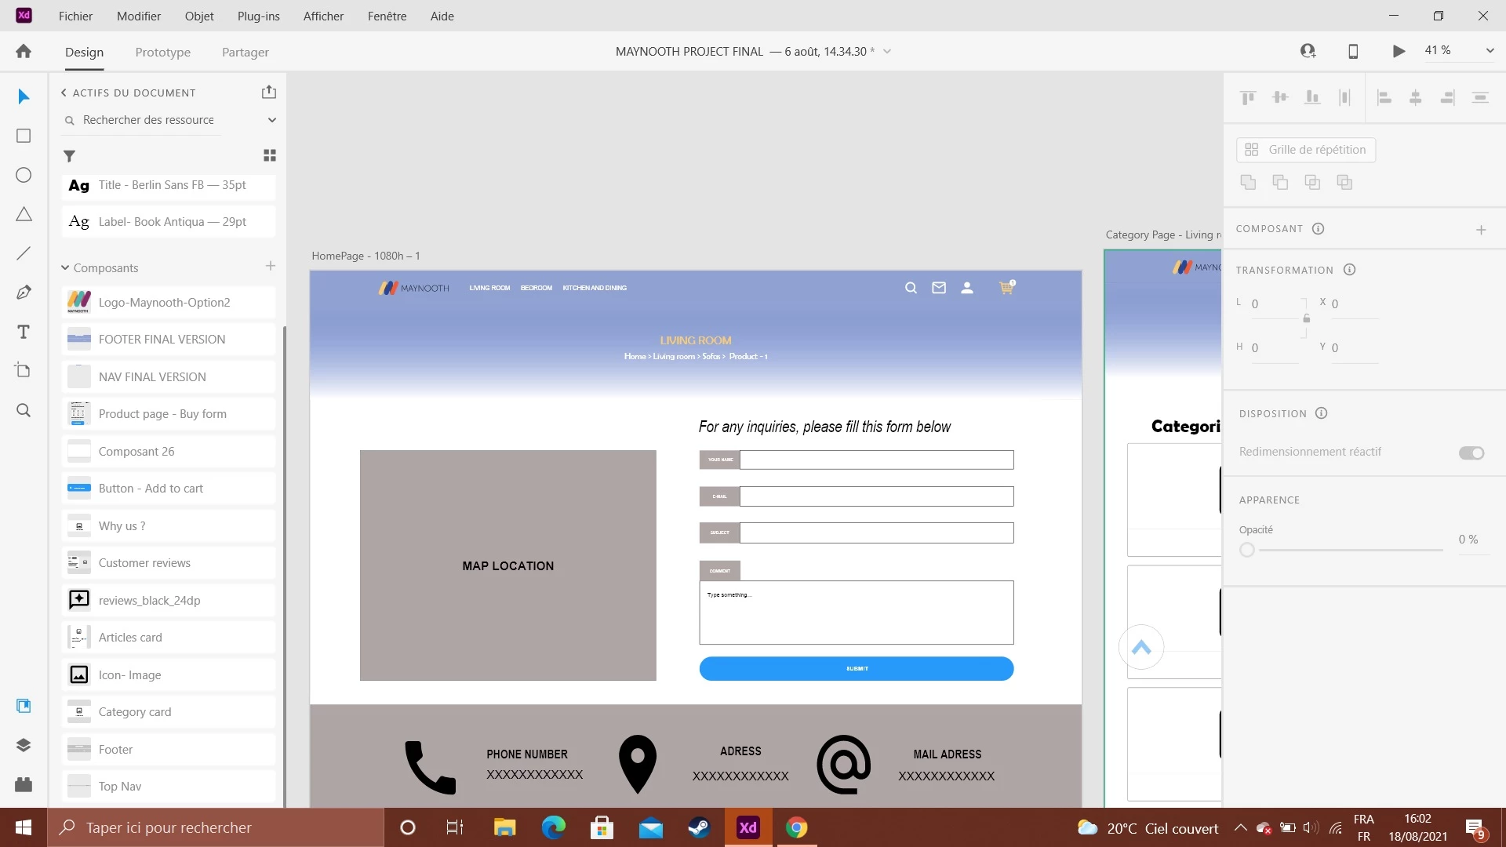1506x847 pixels.
Task: Click the Opacité slider track
Action: coord(1349,551)
